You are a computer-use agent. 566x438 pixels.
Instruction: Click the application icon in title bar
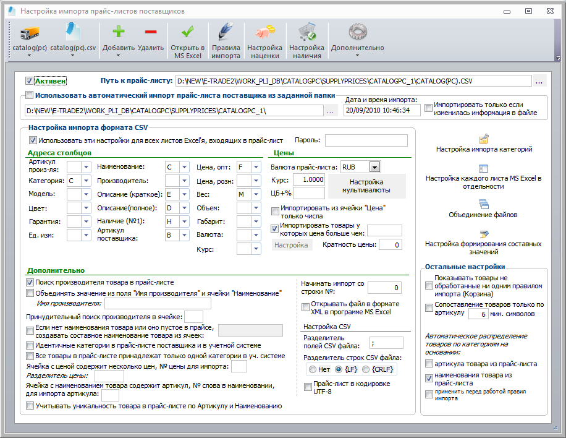tap(12, 11)
